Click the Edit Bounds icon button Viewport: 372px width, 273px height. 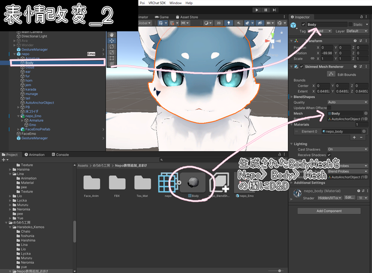point(331,74)
